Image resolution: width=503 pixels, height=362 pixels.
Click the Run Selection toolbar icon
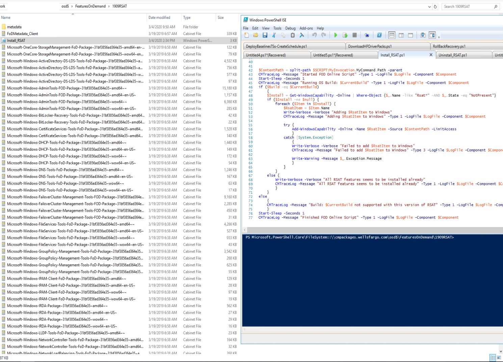tap(345, 35)
